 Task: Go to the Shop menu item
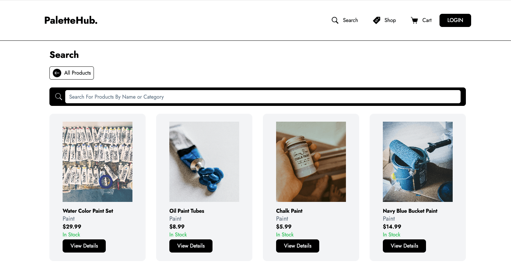pyautogui.click(x=390, y=20)
